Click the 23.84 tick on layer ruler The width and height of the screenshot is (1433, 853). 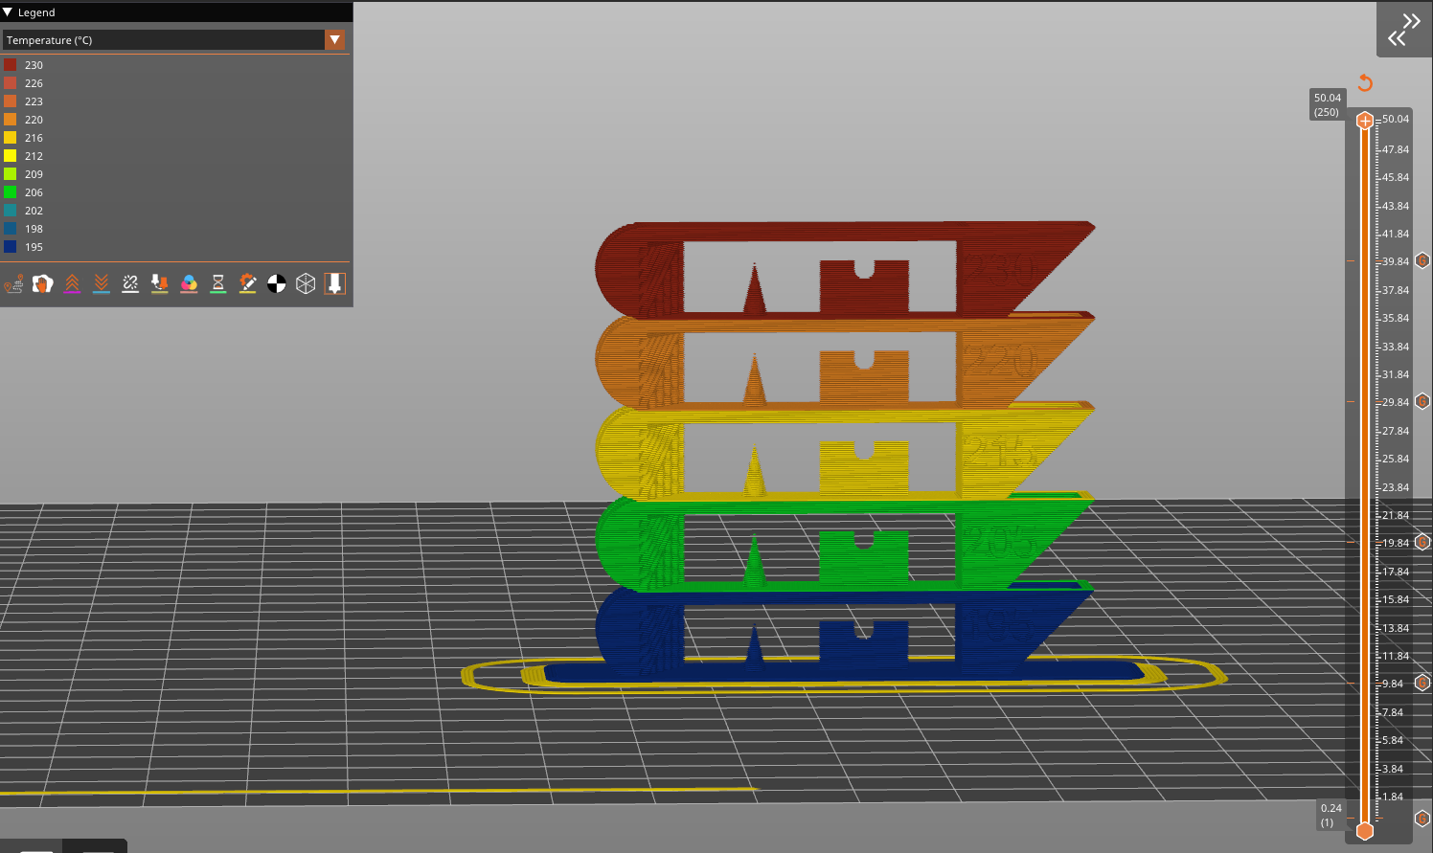click(1396, 487)
